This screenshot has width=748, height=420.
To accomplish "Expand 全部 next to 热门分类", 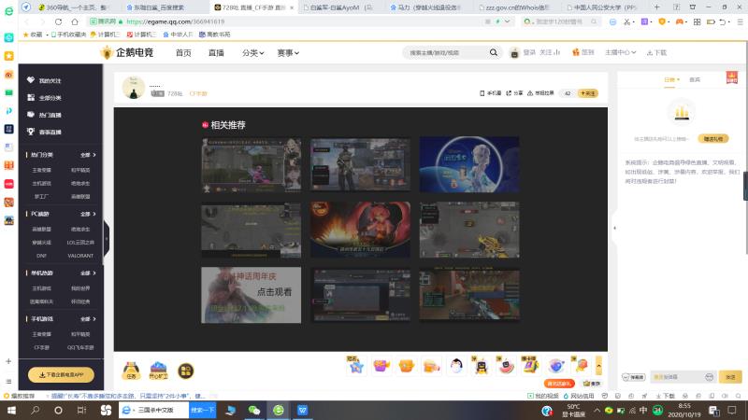I will pos(88,155).
